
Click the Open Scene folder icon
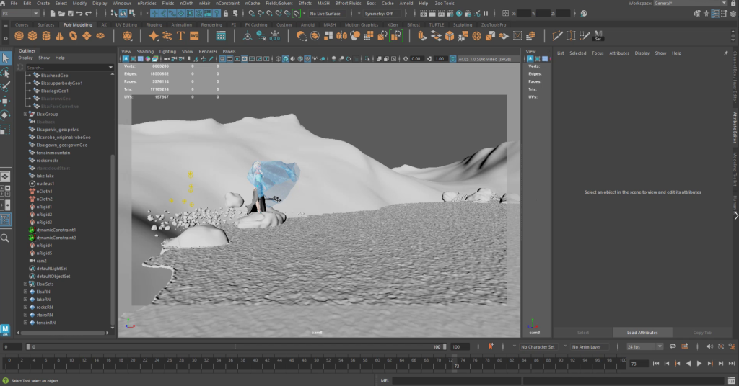[61, 14]
